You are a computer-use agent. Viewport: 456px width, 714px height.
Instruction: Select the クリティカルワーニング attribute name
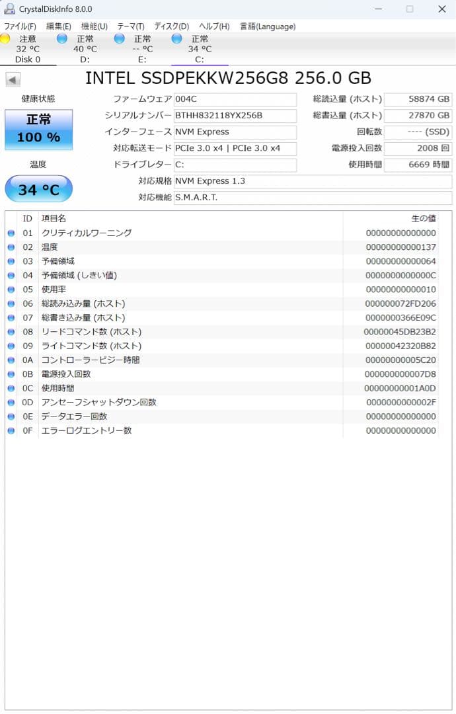pyautogui.click(x=87, y=233)
